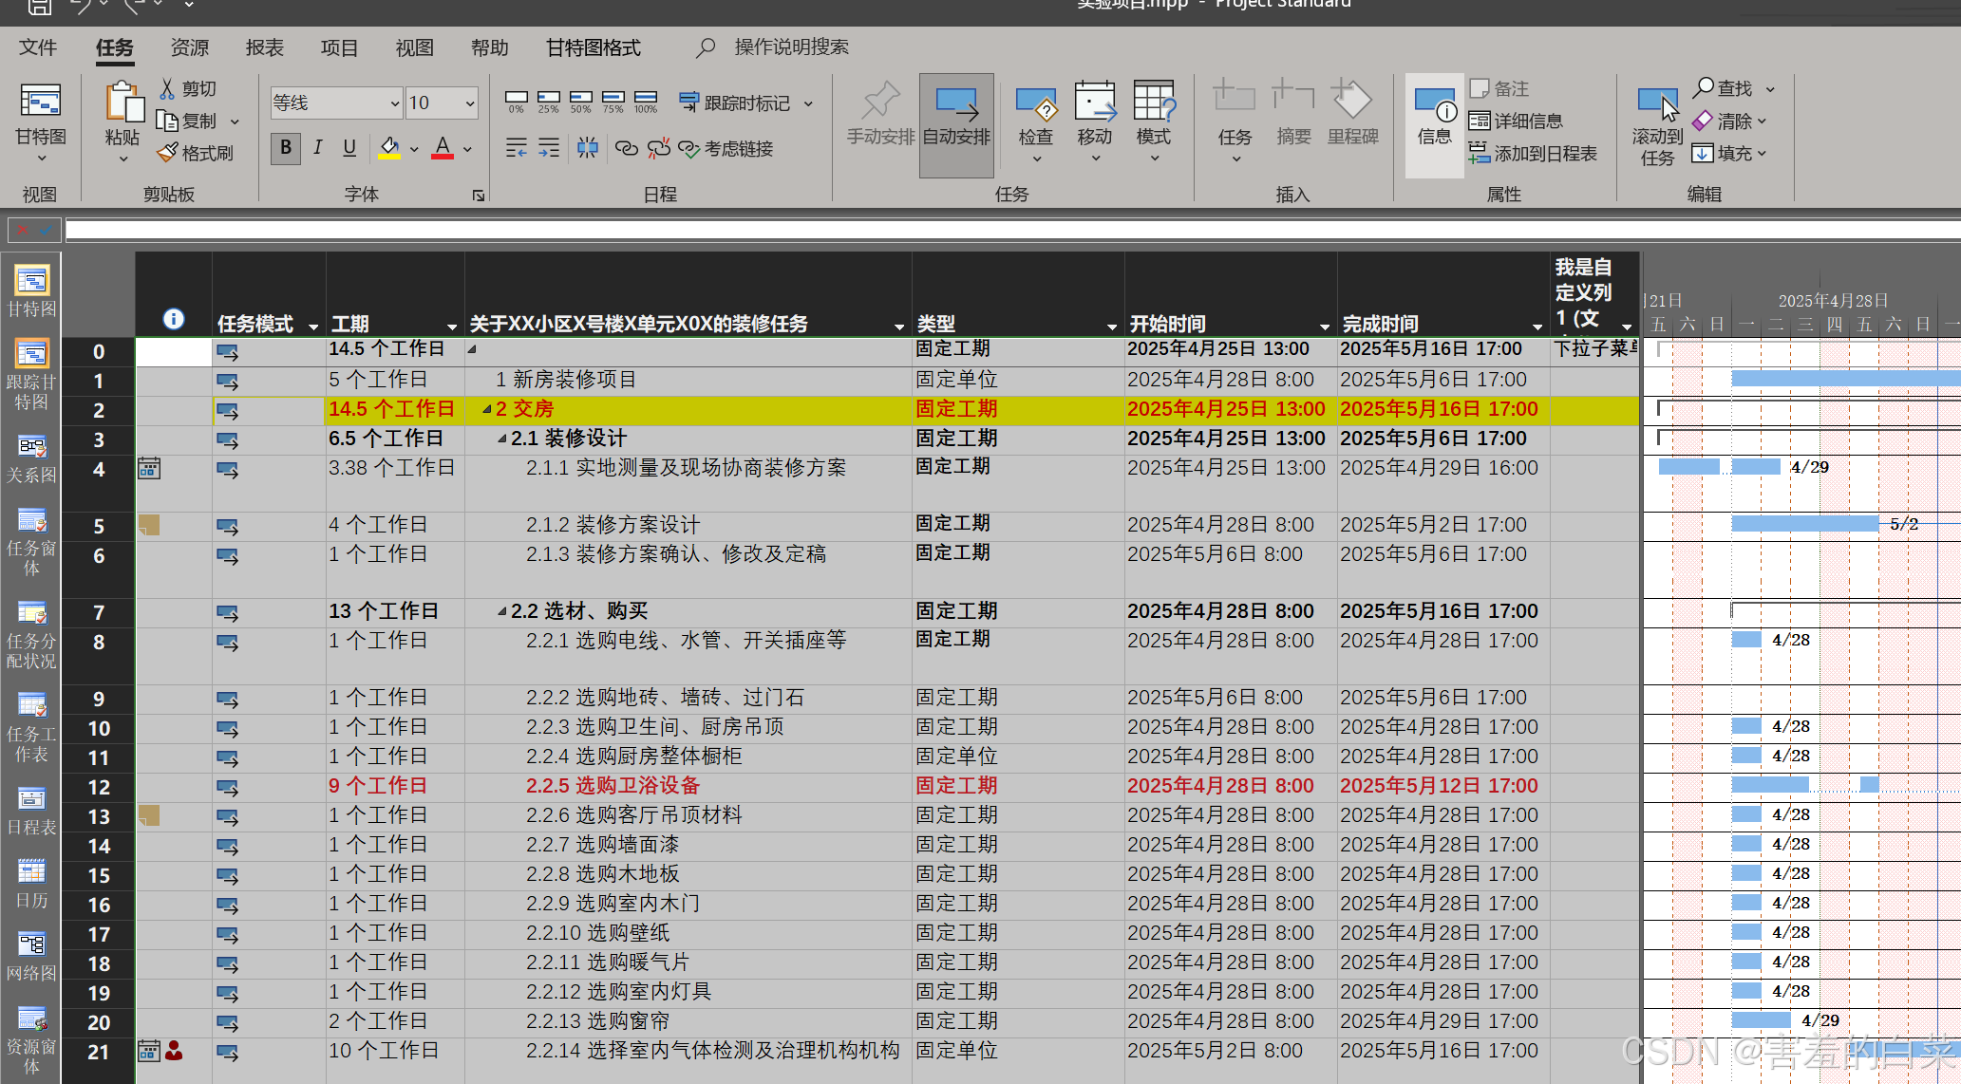
Task: Switch to the Gantt Chart Format (甘特图格式) tab
Action: pyautogui.click(x=593, y=47)
